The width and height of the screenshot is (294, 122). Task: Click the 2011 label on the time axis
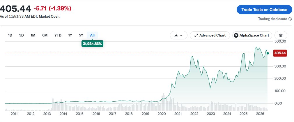pyautogui.click(x=14, y=114)
